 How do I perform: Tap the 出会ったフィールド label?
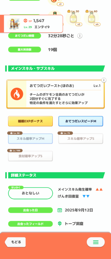pyautogui.click(x=30, y=224)
